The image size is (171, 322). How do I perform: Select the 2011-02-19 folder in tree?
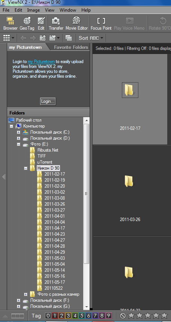coord(55,180)
